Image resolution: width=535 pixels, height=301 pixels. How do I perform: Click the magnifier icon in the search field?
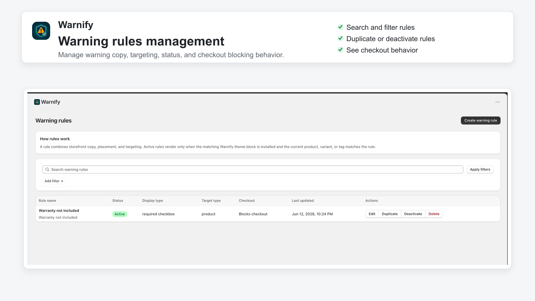47,170
